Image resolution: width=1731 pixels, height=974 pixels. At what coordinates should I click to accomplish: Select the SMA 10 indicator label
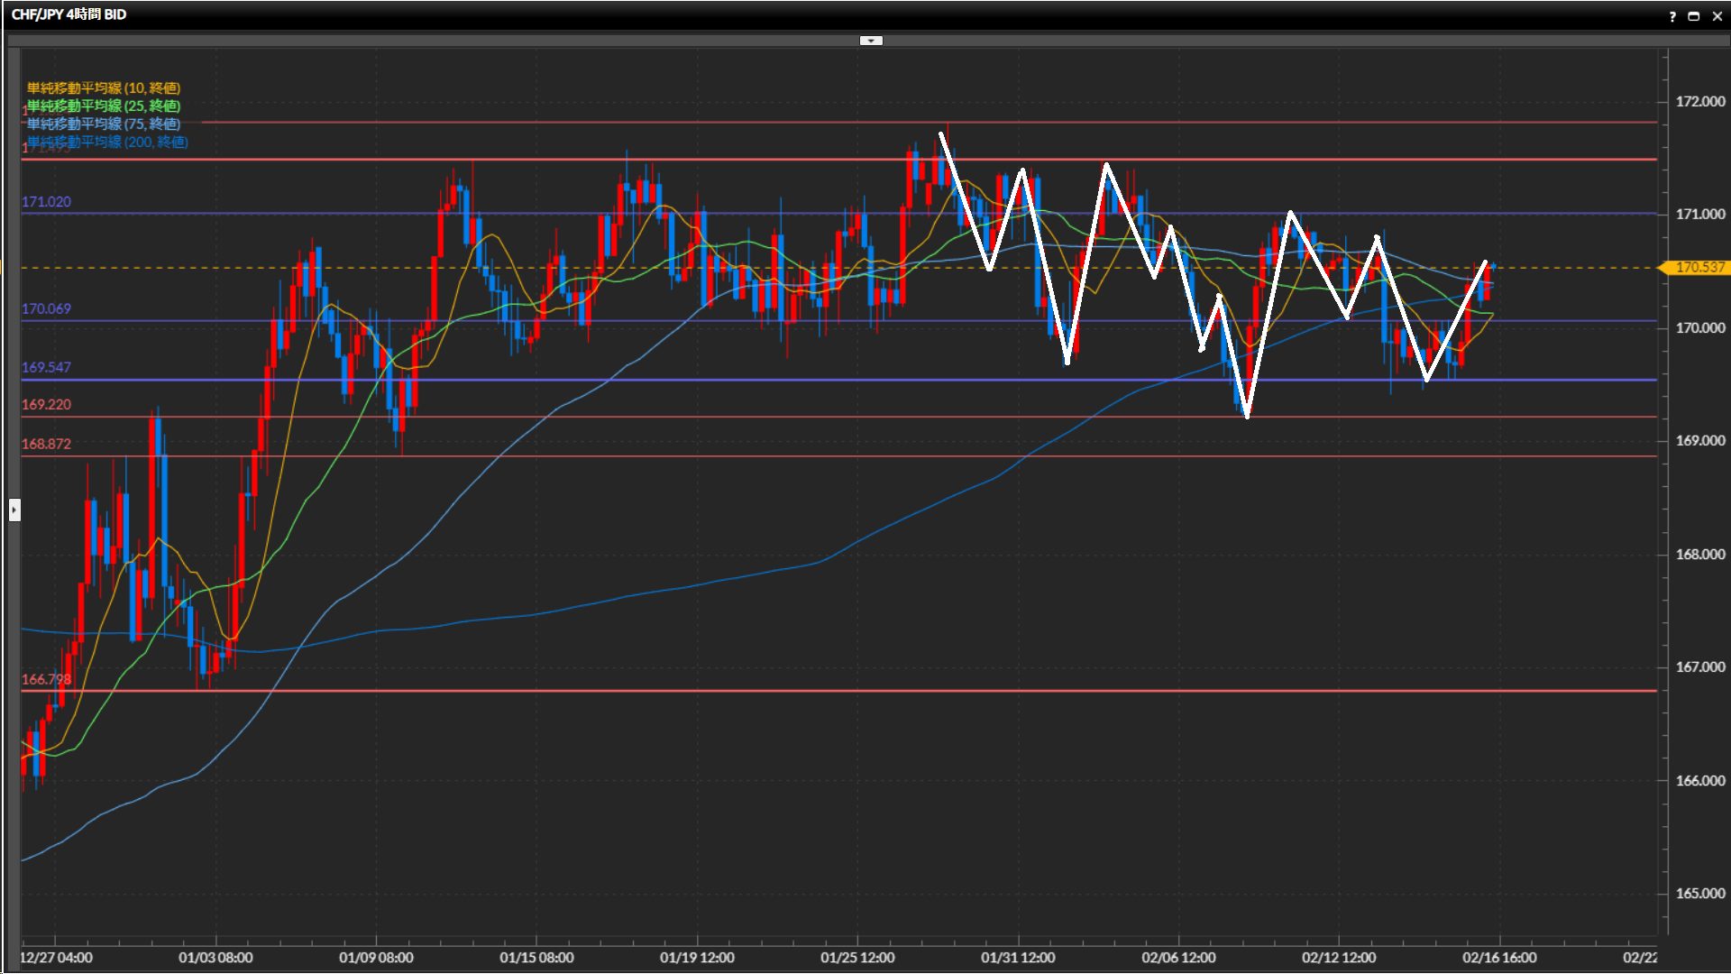point(104,88)
